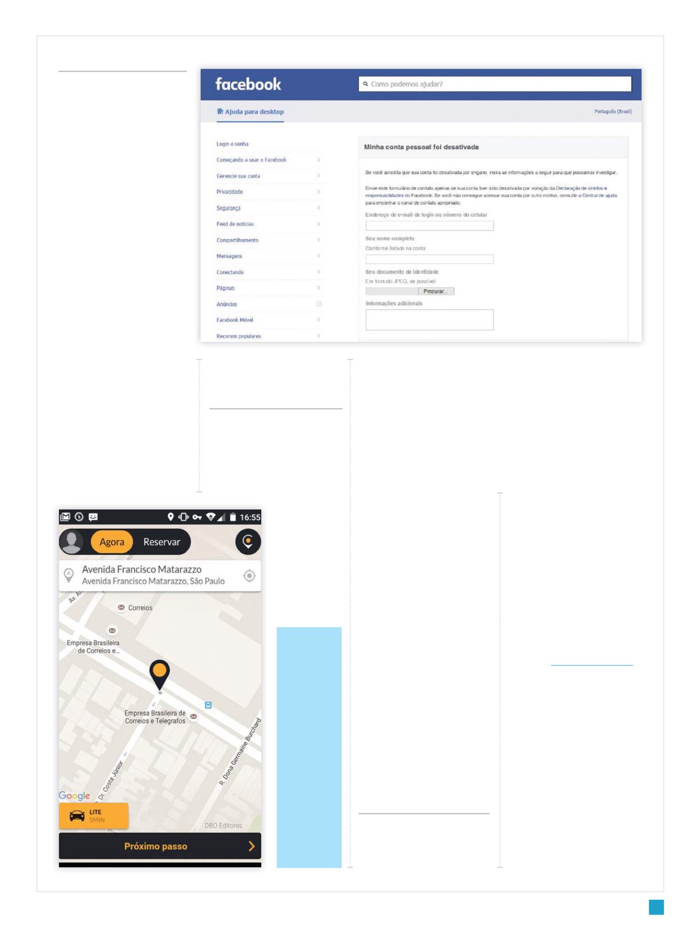Switch to the Reservar option
The height and width of the screenshot is (939, 700).
[x=161, y=542]
